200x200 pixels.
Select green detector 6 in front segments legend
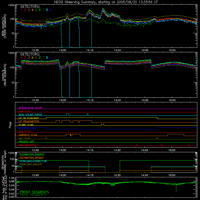pyautogui.click(x=40, y=10)
